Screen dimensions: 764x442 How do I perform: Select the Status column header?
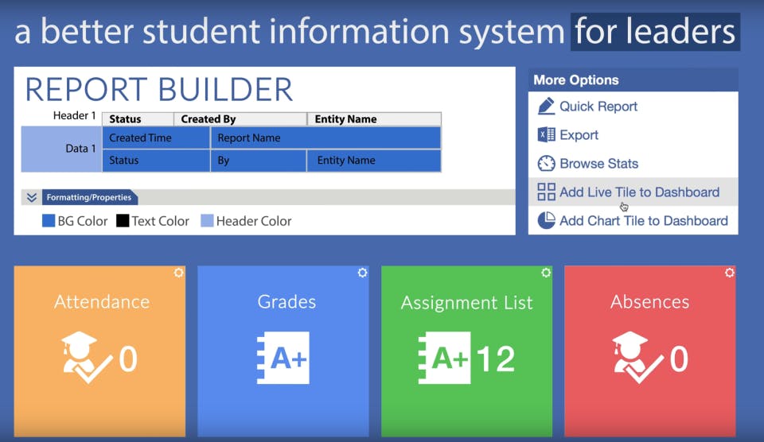pyautogui.click(x=138, y=118)
